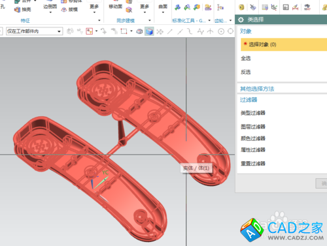
Task: Open the 类选择 dialog gear settings
Action: pyautogui.click(x=241, y=20)
